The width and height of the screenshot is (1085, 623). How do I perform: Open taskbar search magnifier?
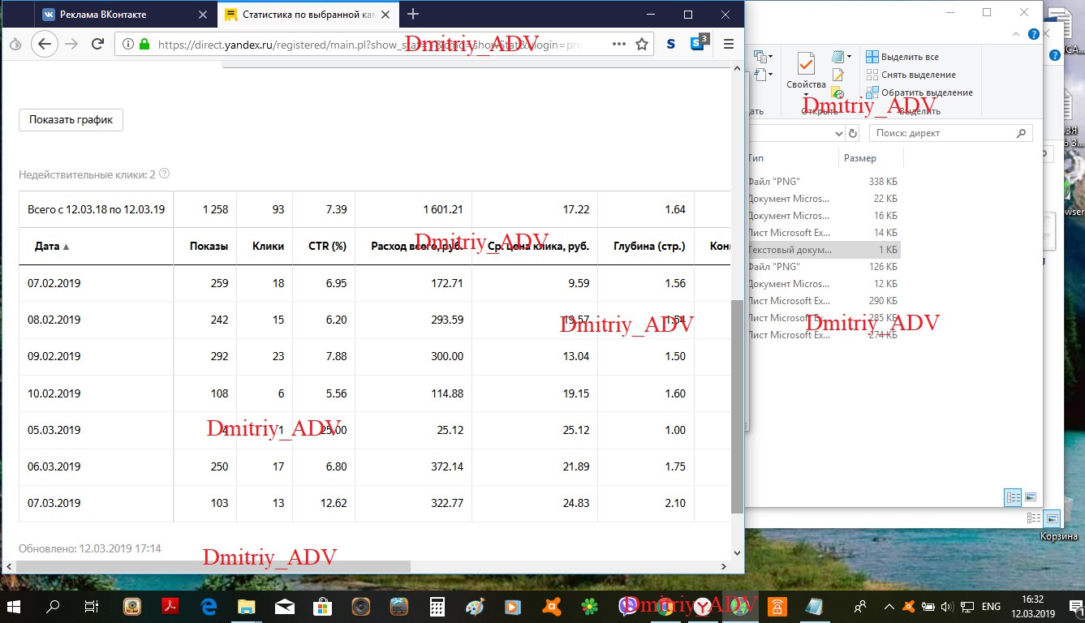(53, 606)
